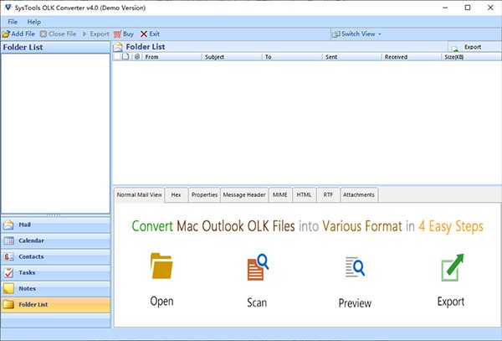Select Folder List in the navigation pane
Screen dimensions: 502x341
[55, 304]
